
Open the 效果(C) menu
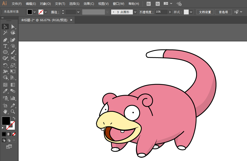(x=89, y=4)
